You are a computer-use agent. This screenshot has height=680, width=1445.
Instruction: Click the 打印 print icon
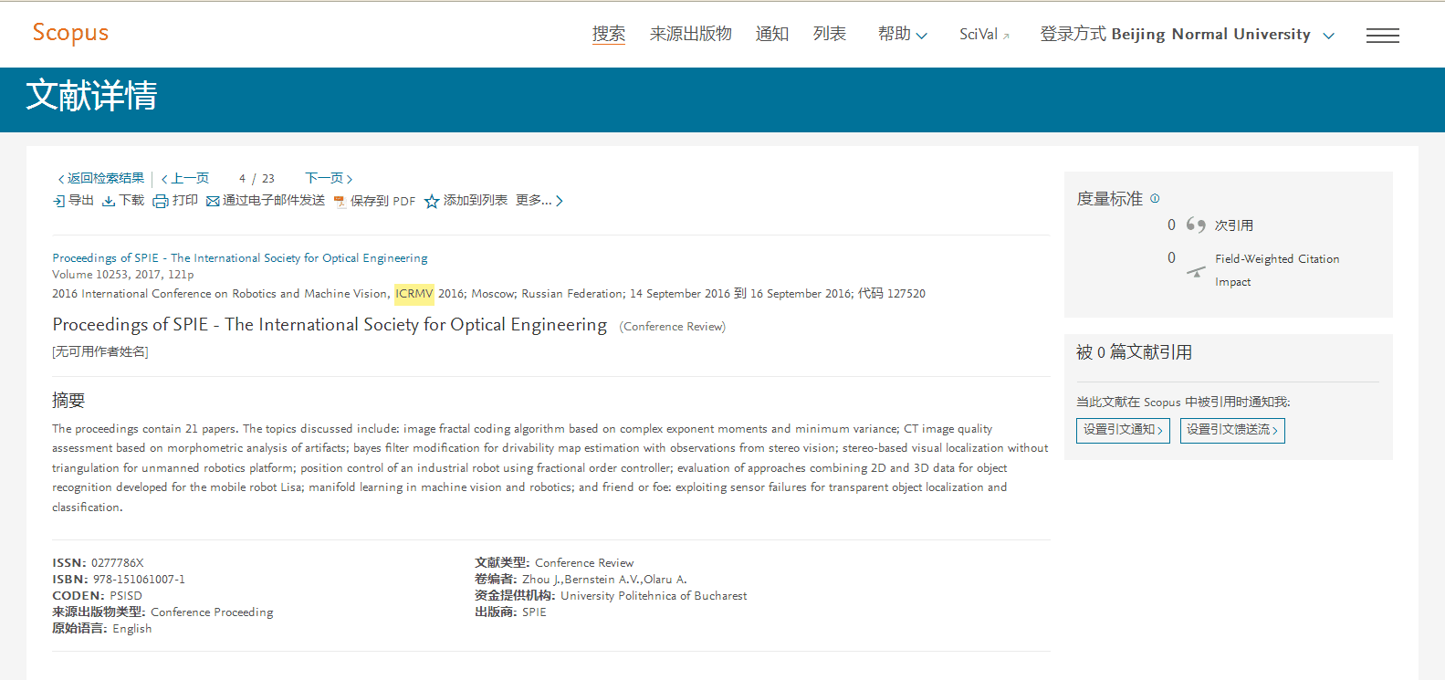coord(161,201)
